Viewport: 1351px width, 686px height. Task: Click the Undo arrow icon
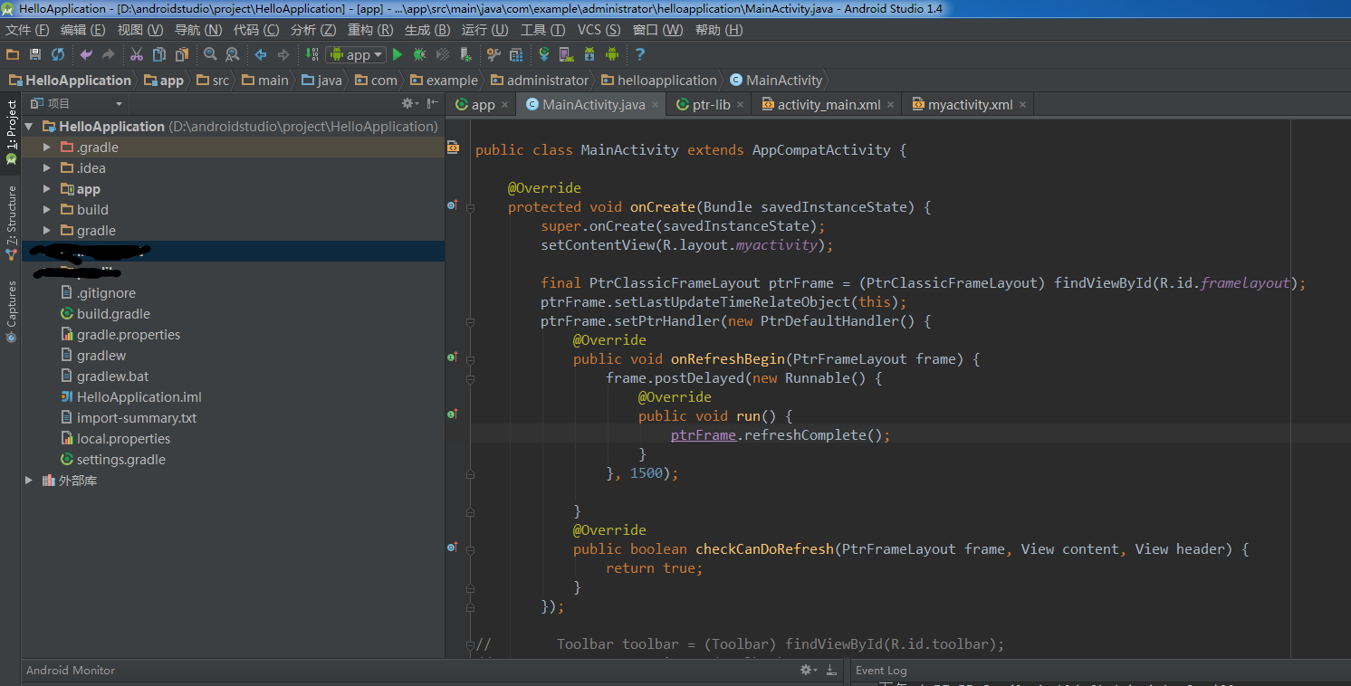click(86, 55)
